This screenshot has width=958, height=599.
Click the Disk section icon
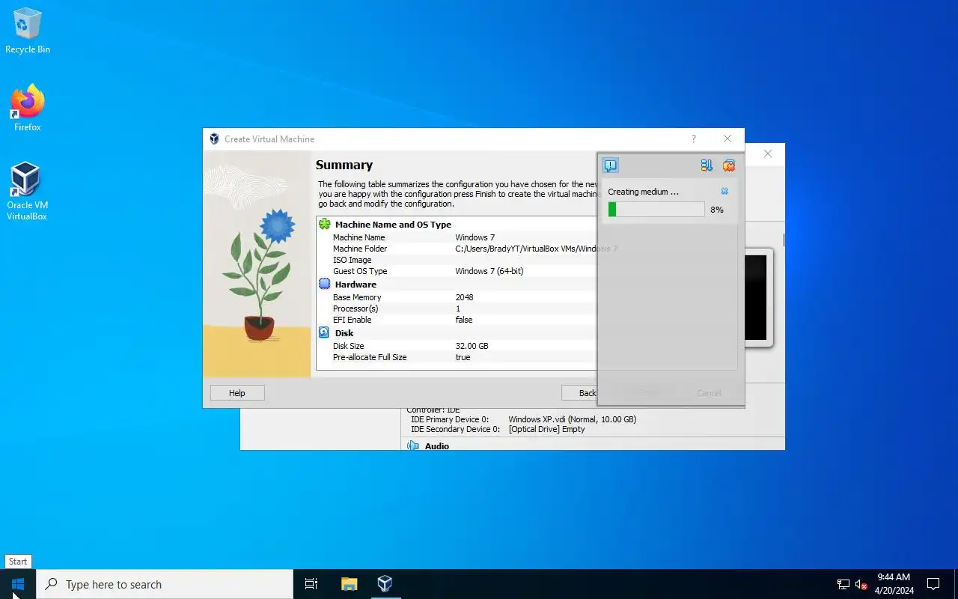coord(324,332)
